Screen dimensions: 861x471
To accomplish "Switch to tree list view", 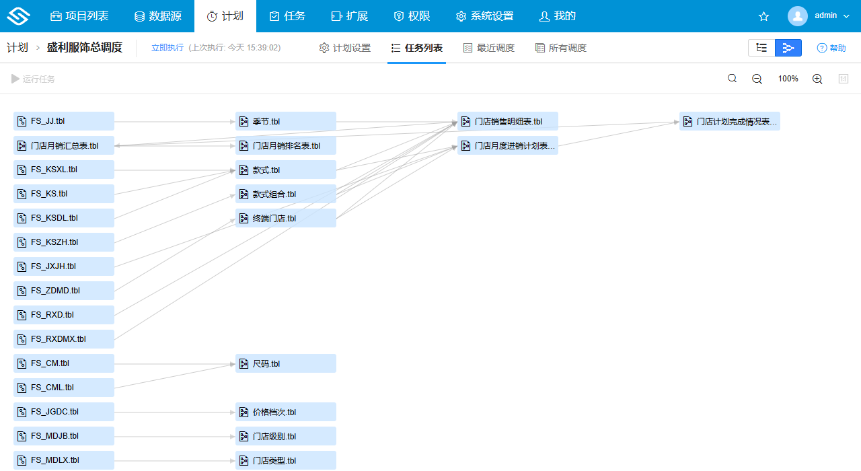I will point(761,48).
